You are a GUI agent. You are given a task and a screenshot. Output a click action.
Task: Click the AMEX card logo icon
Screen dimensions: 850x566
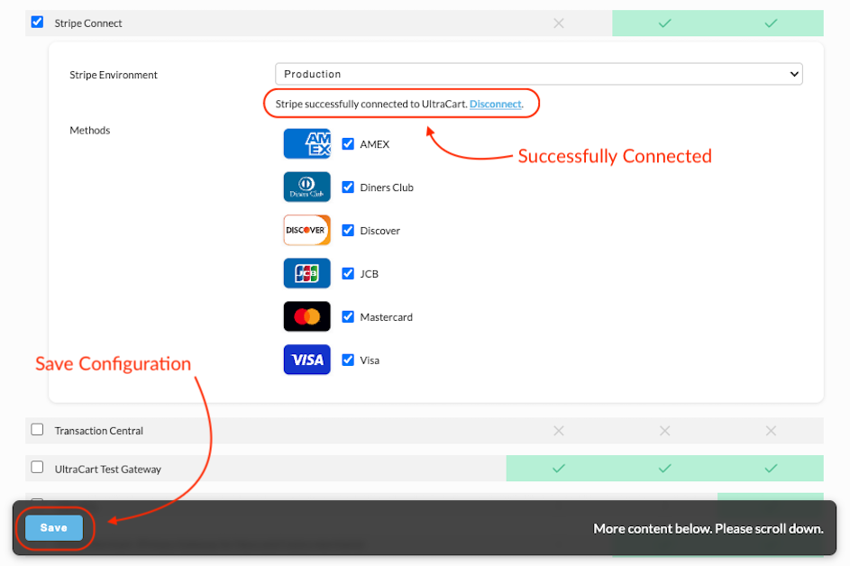[306, 143]
